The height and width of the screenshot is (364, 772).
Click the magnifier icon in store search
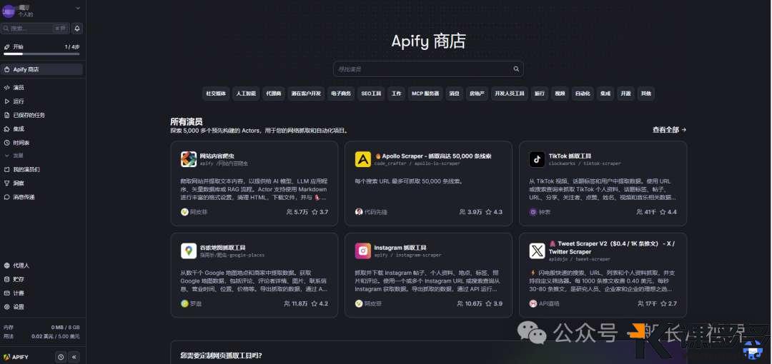coord(516,69)
